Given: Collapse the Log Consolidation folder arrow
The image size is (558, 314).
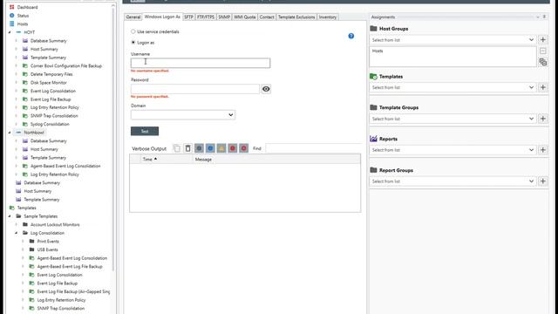Looking at the screenshot, I should click(x=17, y=233).
